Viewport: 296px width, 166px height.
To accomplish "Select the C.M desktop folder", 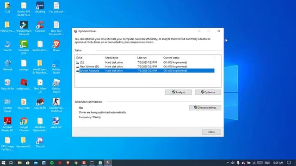I will (x=7, y=7).
